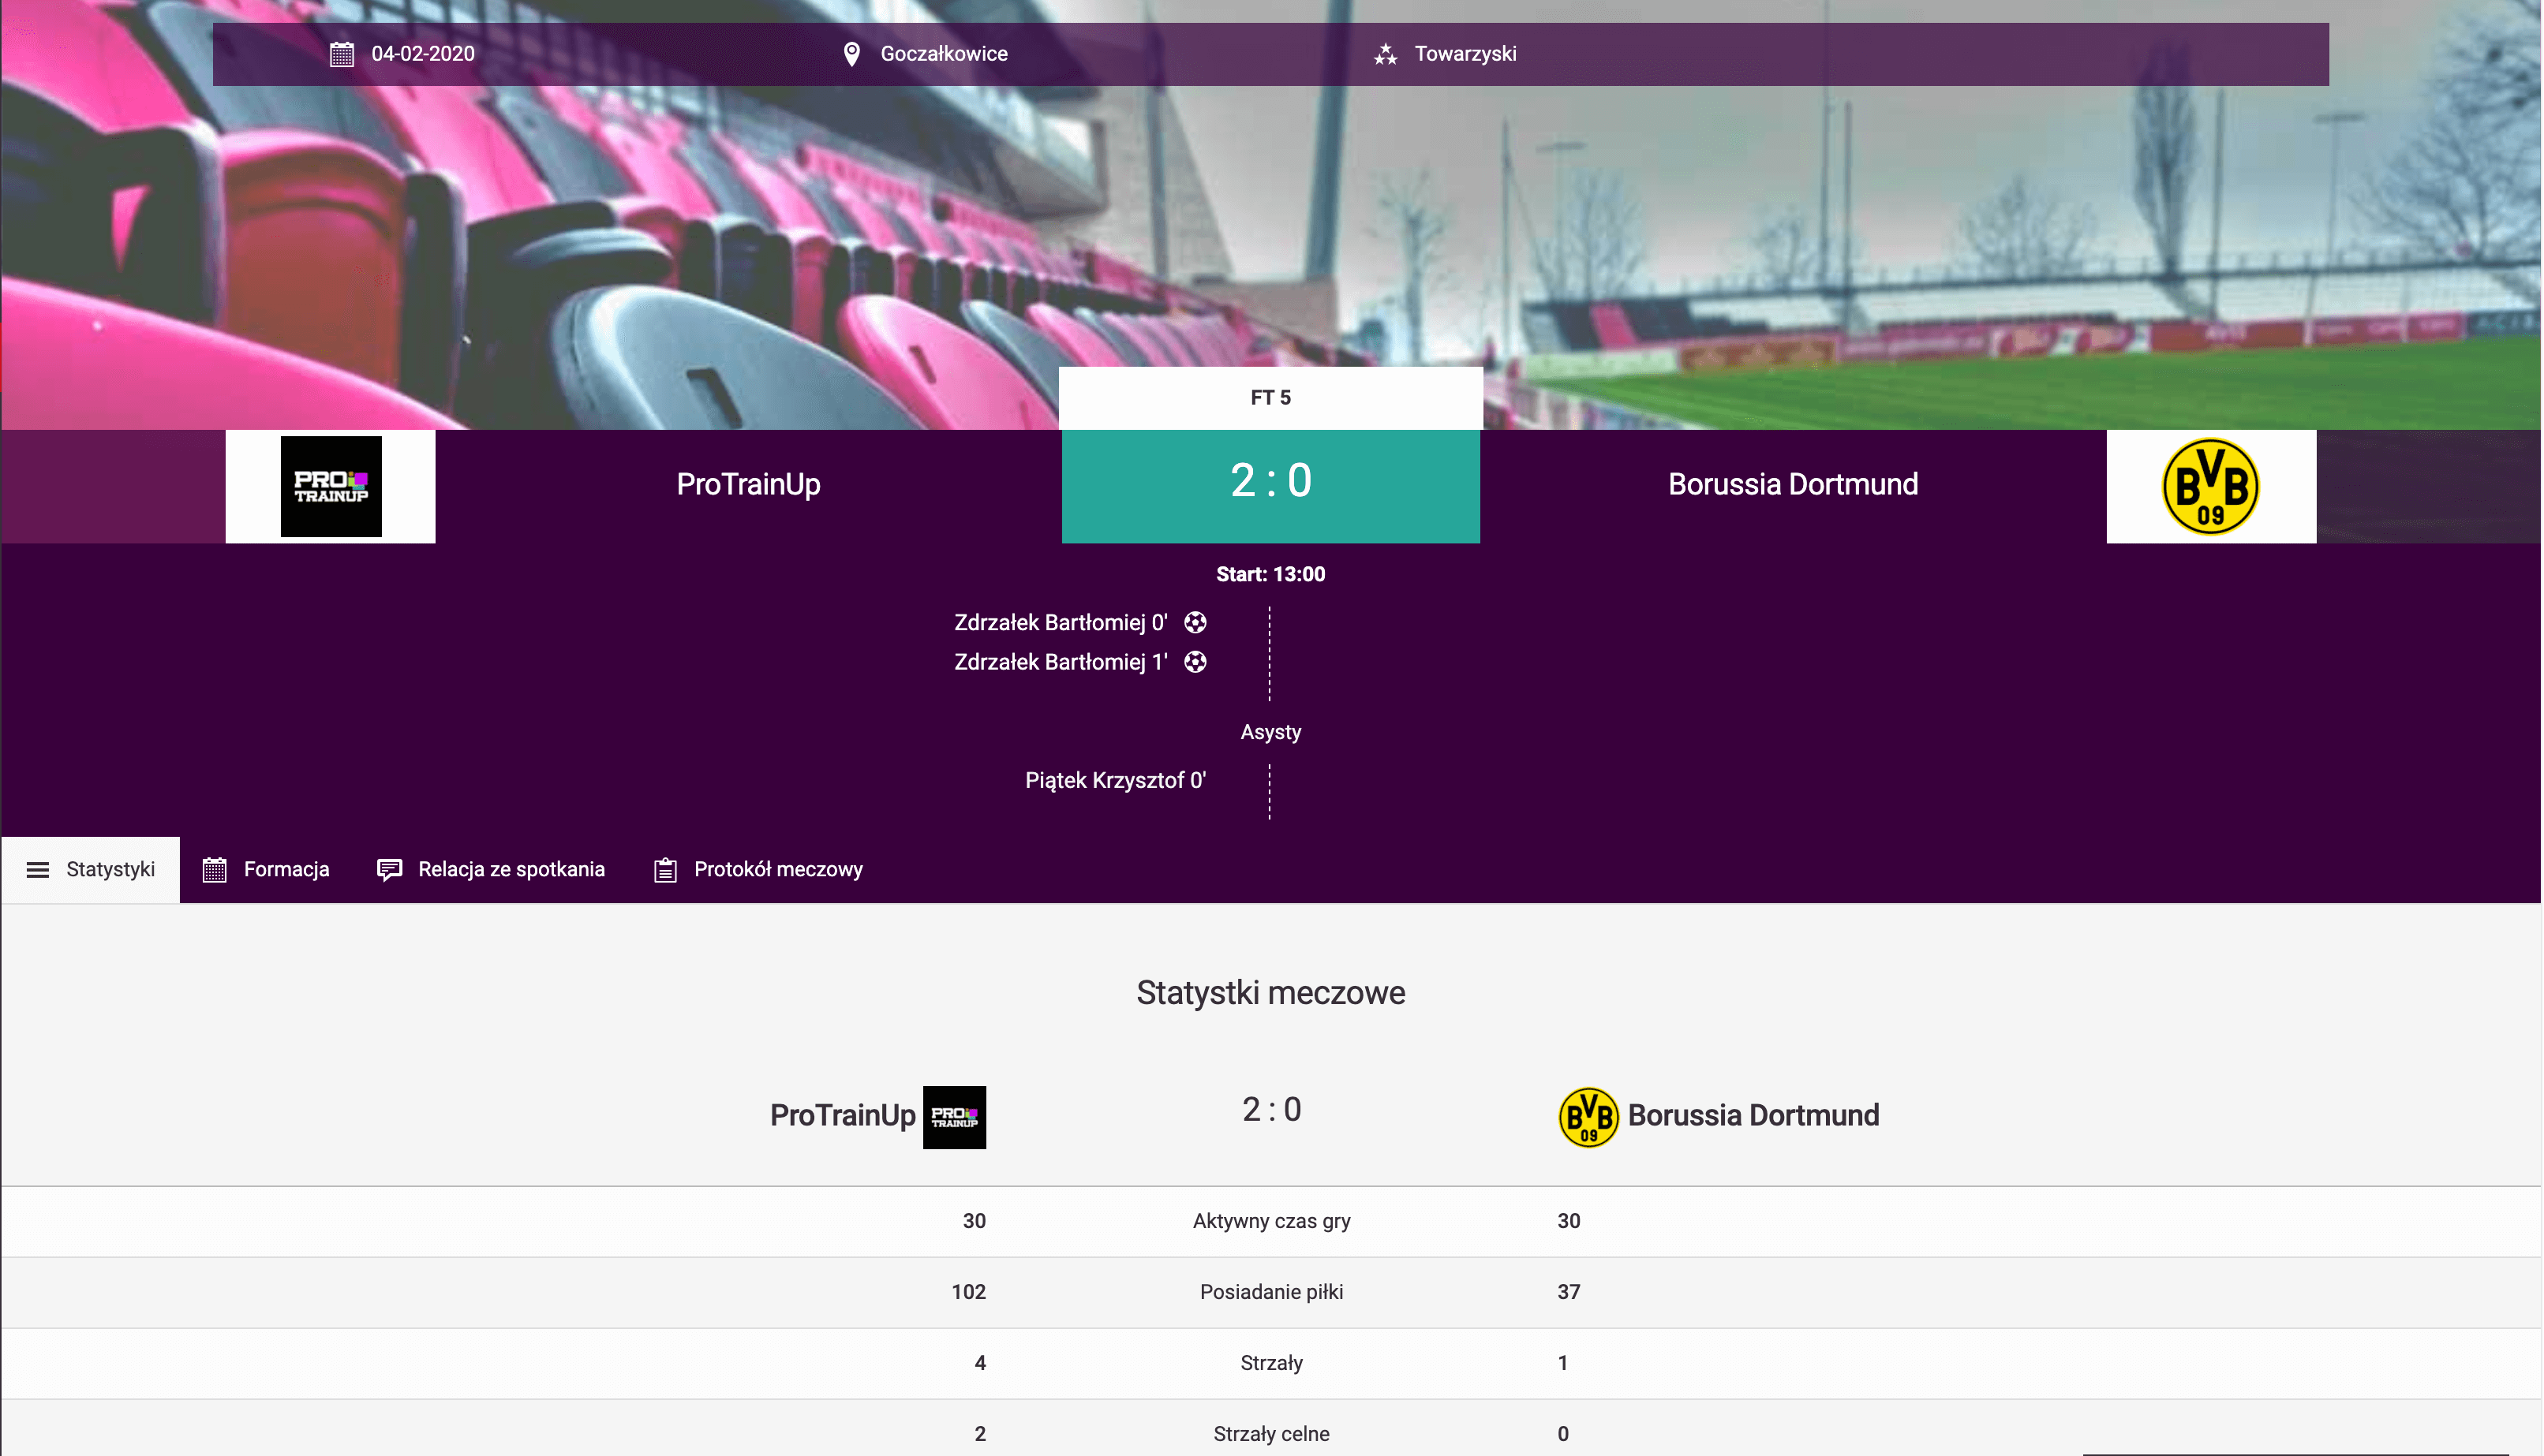Switch to the Protokół meczowy tab

click(759, 870)
